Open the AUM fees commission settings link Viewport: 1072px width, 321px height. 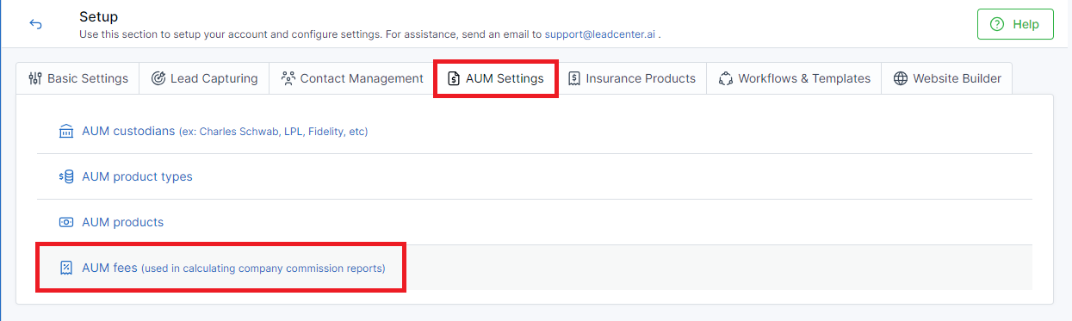pyautogui.click(x=233, y=268)
